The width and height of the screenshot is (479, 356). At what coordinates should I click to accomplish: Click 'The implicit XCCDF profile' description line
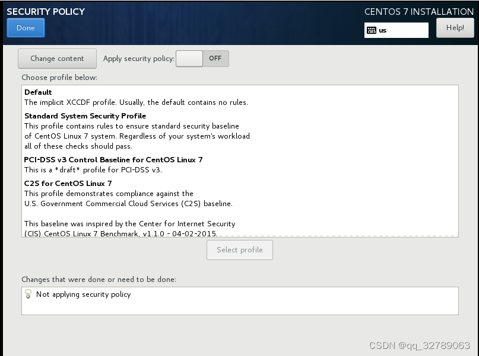pyautogui.click(x=137, y=102)
